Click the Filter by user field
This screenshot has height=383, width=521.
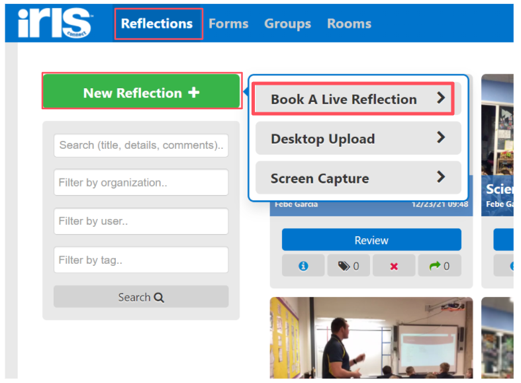[x=141, y=222]
